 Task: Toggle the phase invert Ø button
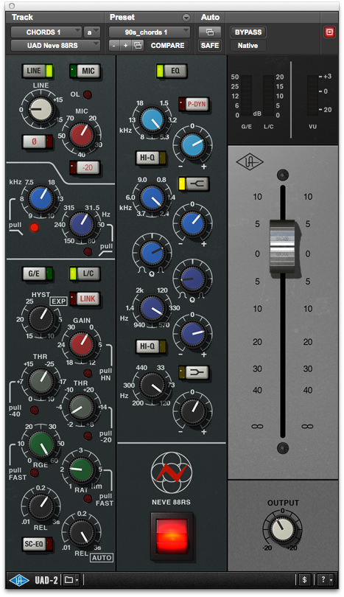click(x=38, y=142)
